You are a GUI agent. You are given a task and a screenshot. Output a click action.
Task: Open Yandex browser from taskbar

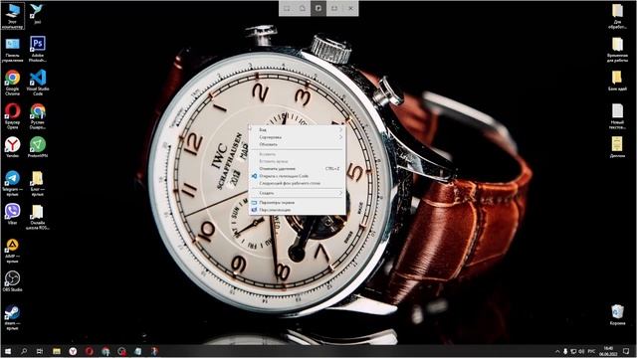(73, 351)
